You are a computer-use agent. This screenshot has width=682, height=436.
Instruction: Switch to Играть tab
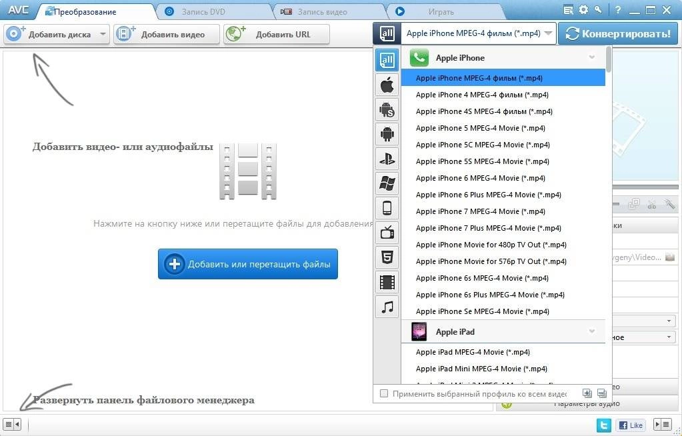point(441,12)
